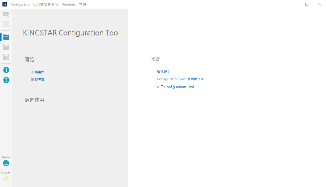
Task: Open the 檢視說明 link
Action: 163,72
